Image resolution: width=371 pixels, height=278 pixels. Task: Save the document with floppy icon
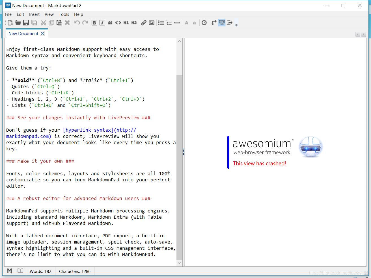26,23
